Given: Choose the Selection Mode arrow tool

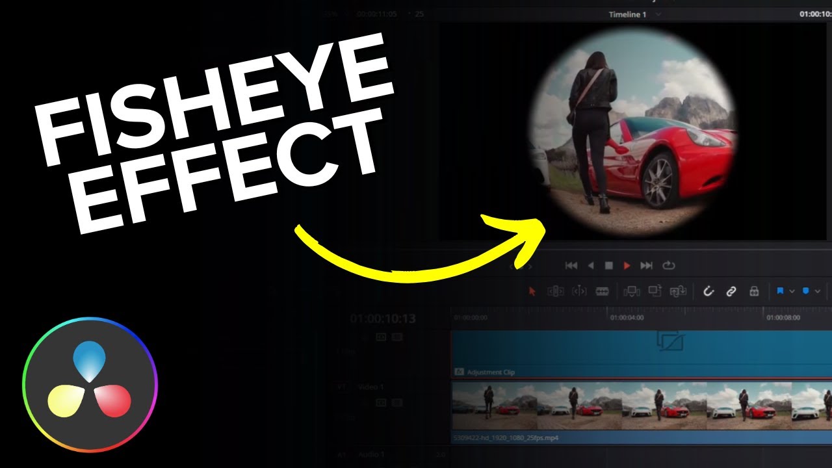Looking at the screenshot, I should coord(532,292).
